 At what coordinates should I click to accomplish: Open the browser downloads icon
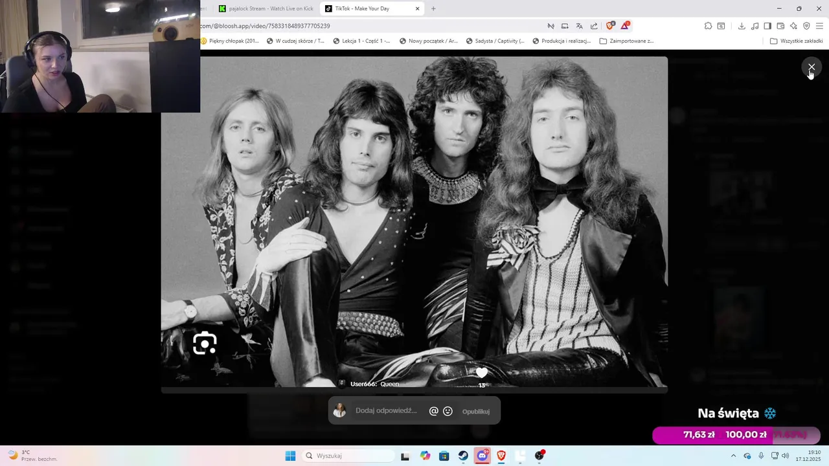coord(742,26)
